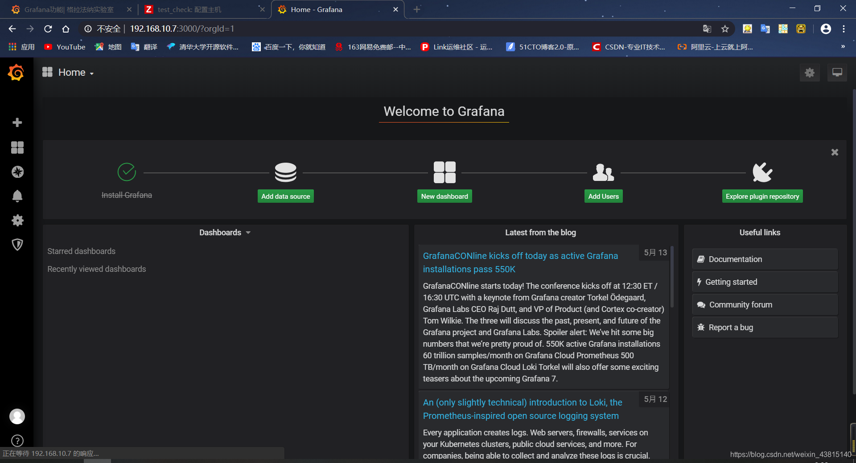Open the 百度一下 bookmark

click(x=289, y=47)
